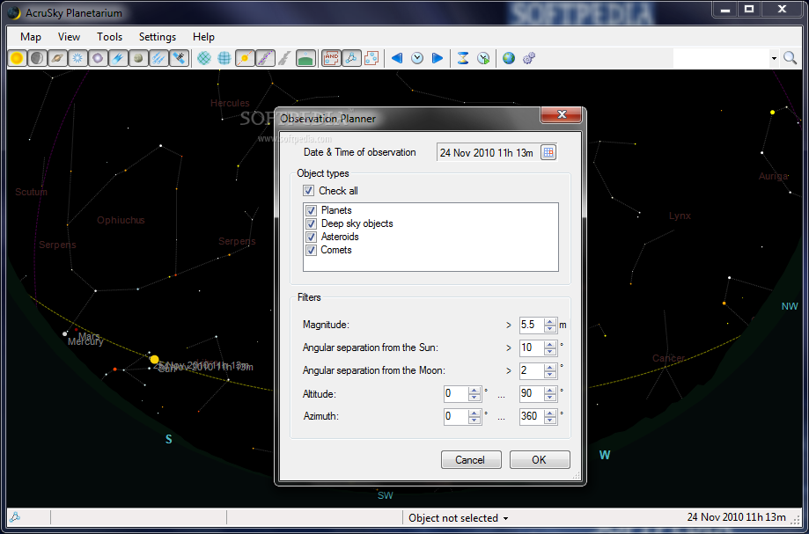Toggle the green ground horizon icon
Image resolution: width=809 pixels, height=534 pixels.
coord(306,58)
